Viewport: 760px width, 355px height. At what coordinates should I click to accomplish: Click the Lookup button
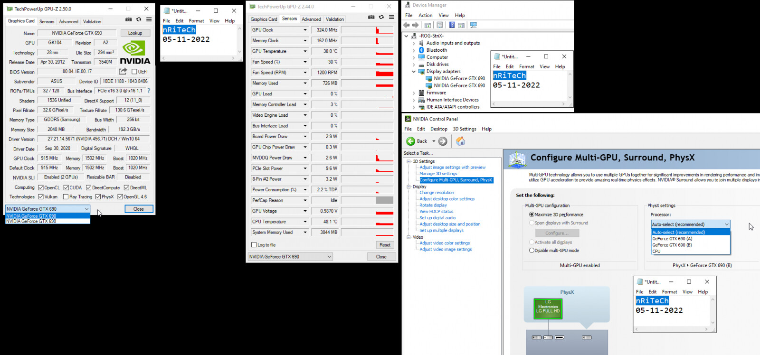[x=135, y=33]
